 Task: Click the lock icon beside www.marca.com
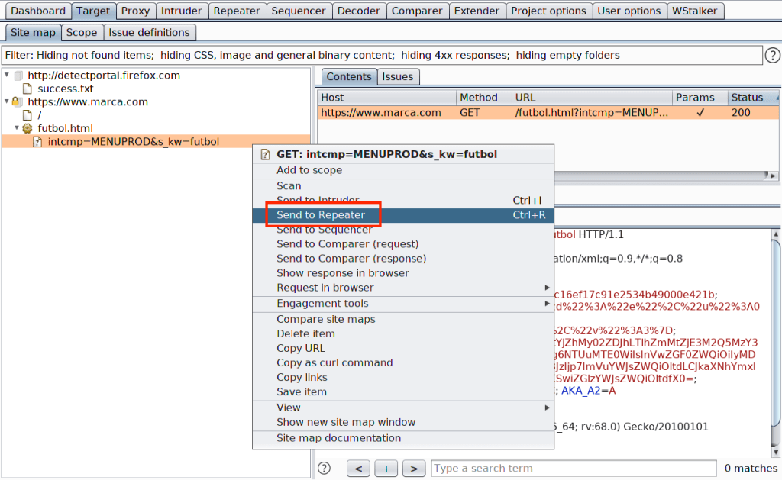(16, 101)
